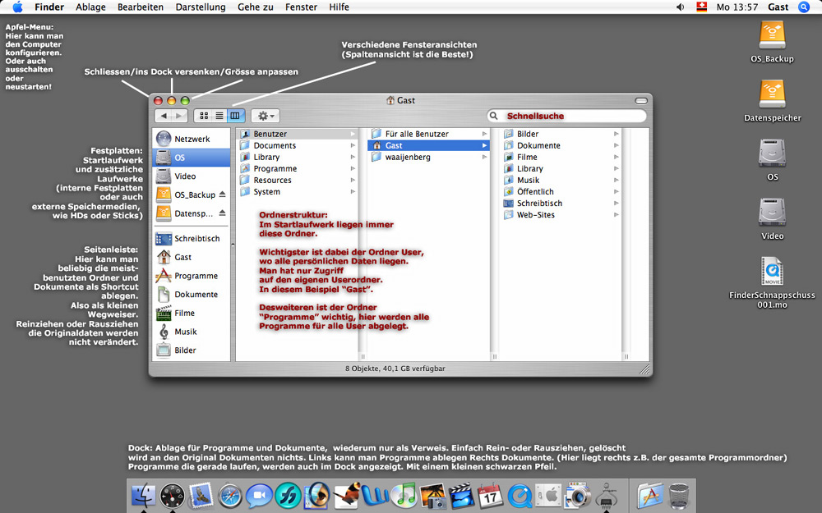Open the Finder icon in the Dock
Screen dimensions: 822x513
(143, 495)
